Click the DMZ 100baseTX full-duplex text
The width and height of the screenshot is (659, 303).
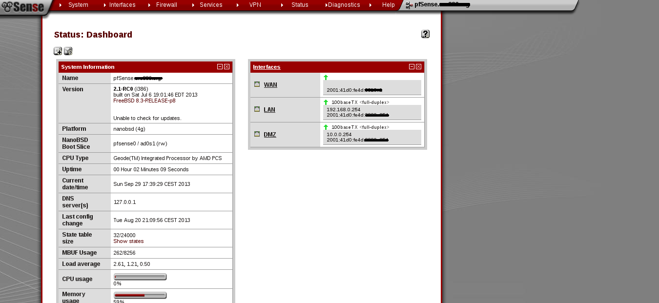pyautogui.click(x=360, y=127)
